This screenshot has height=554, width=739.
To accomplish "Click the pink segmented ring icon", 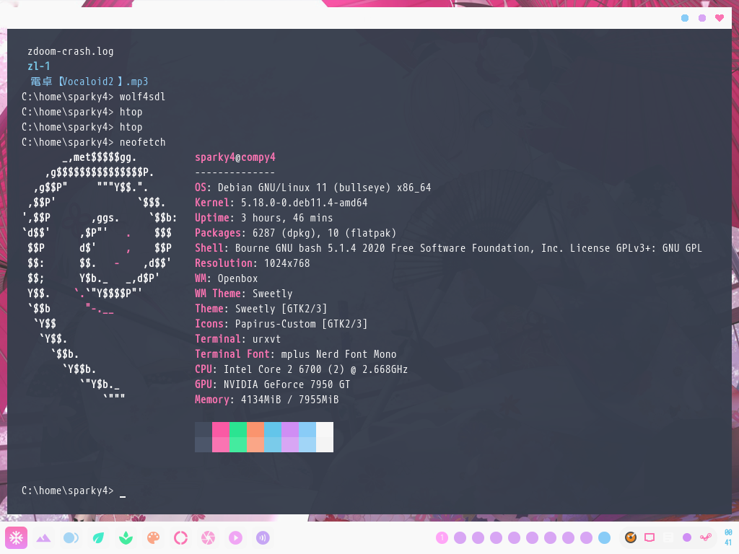I will click(x=180, y=537).
